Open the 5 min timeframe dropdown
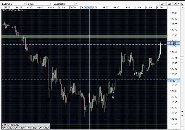 click(39, 4)
